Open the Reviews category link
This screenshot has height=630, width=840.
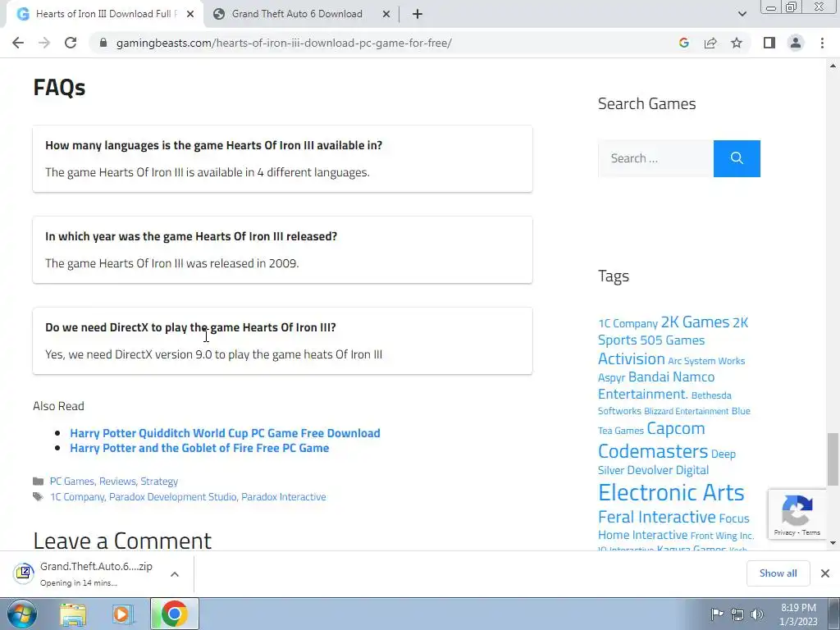click(117, 481)
